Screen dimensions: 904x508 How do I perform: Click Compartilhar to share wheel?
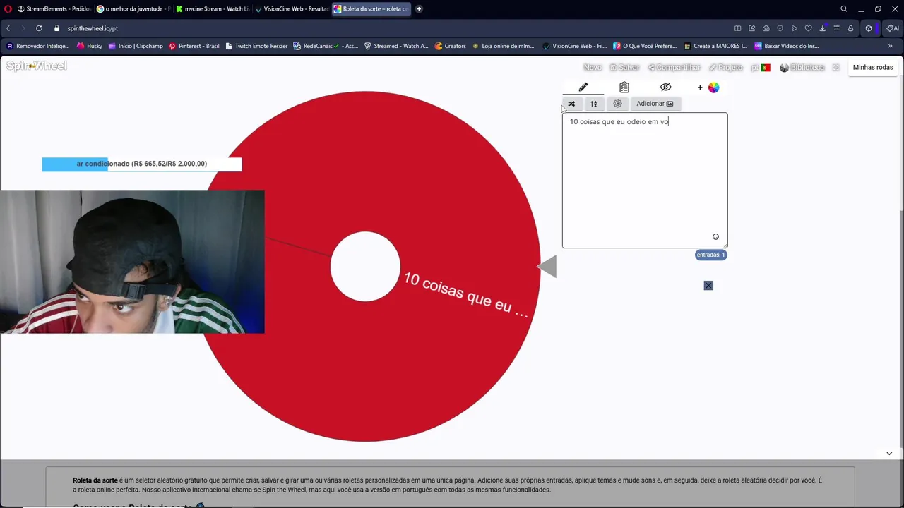tap(674, 67)
